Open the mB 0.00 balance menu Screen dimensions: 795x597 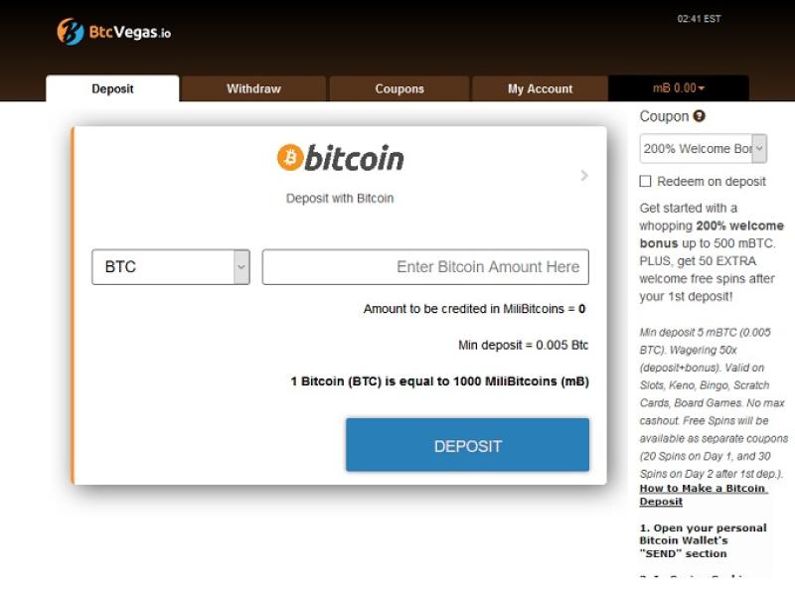[679, 88]
